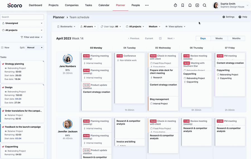
Task: Open Jennifer Jackson's avatar
Action: [x=67, y=124]
